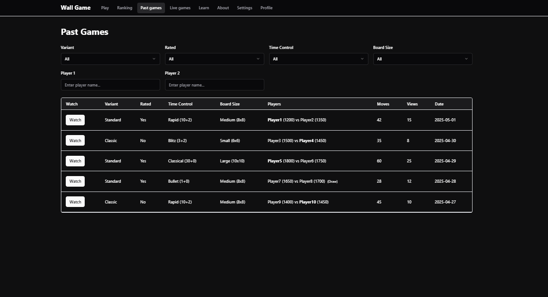Watch the Player3 vs Player4 game
The image size is (548, 297).
[75, 141]
